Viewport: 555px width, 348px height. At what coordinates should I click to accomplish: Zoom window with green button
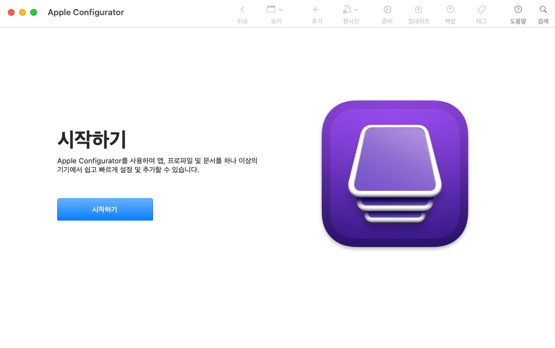point(34,12)
